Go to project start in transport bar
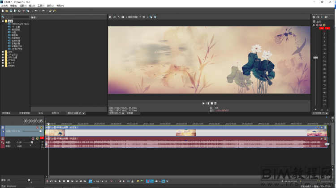Image resolution: width=336 pixels, height=188 pixels. [x=73, y=181]
